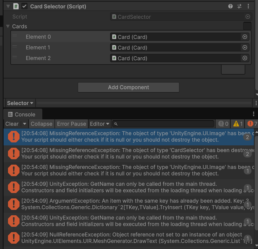
Task: Click object picker for Element 1 card
Action: tap(245, 48)
